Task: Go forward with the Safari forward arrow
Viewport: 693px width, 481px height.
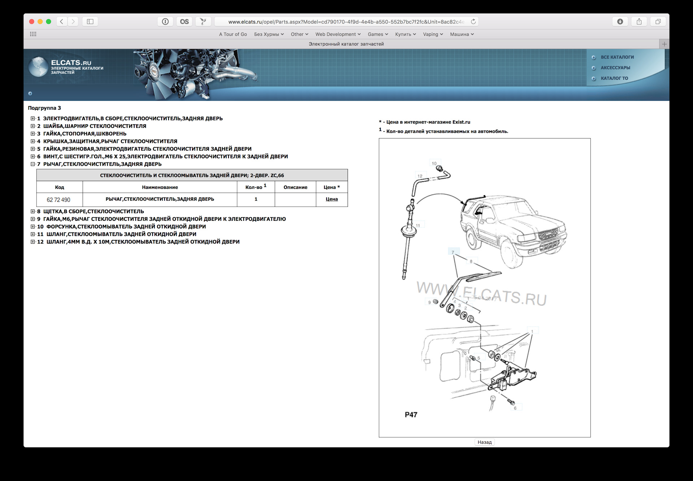Action: click(x=73, y=22)
